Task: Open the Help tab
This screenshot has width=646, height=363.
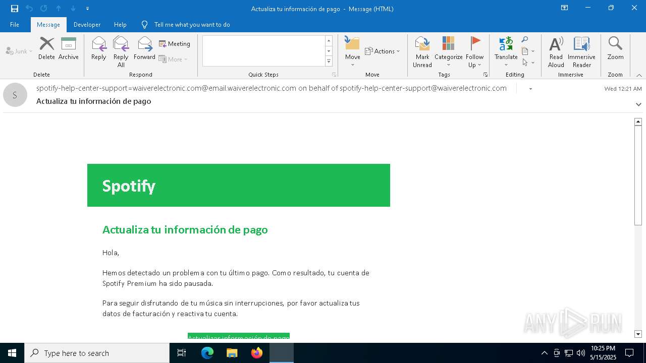Action: [120, 25]
